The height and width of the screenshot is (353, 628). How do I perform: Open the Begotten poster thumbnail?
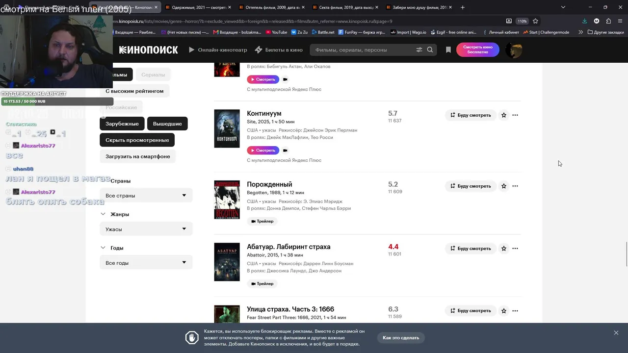click(x=227, y=200)
